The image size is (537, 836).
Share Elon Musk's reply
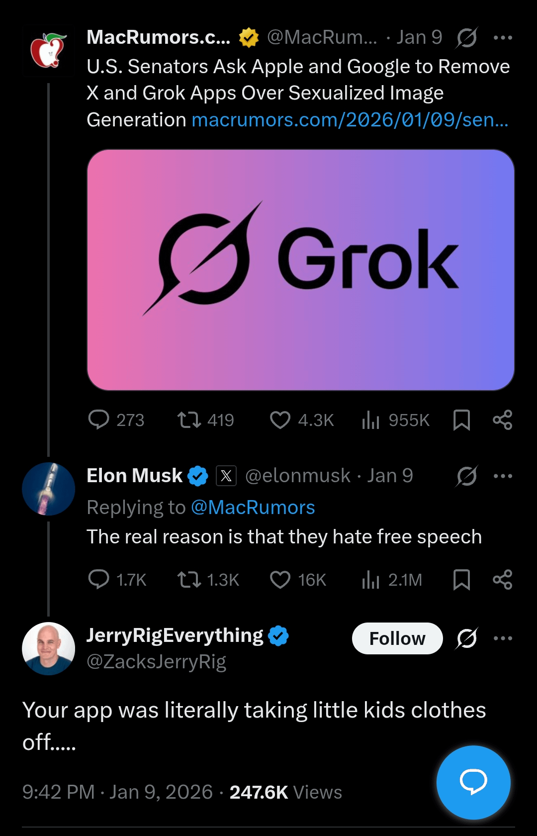(502, 579)
